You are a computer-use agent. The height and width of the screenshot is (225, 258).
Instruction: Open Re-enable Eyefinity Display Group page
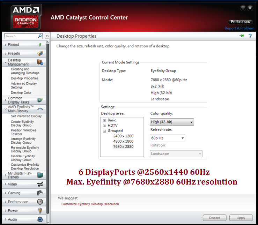(25, 149)
